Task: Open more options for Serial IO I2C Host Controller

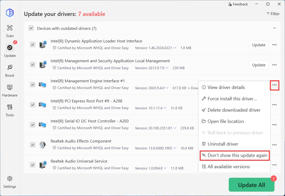Action: pyautogui.click(x=274, y=125)
